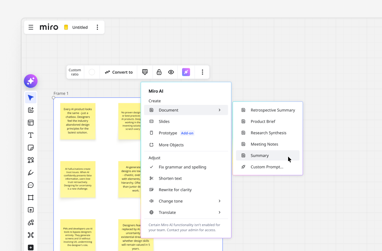Click the Frame 1 title label
This screenshot has height=251, width=382.
(61, 93)
